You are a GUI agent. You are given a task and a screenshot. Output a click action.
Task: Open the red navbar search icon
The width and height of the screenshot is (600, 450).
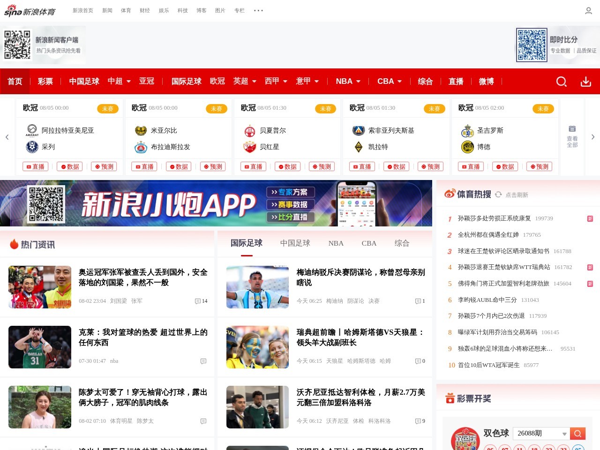(562, 82)
